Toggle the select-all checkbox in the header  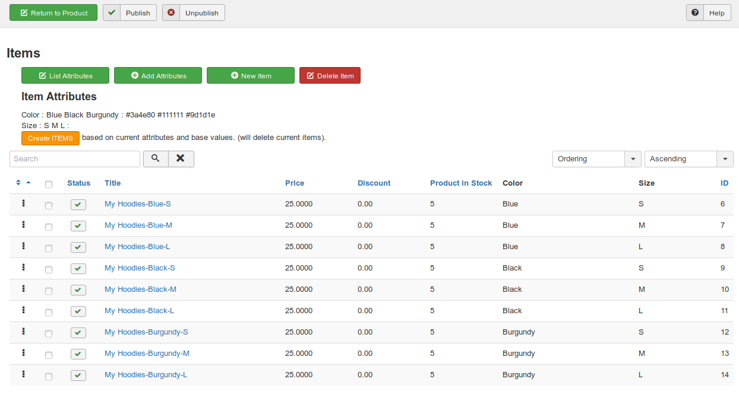point(49,184)
